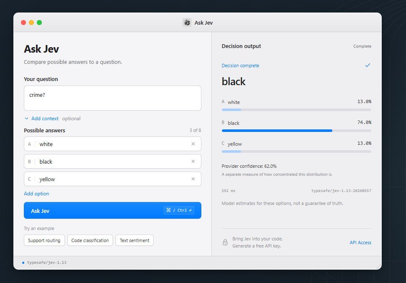
Task: Click the Add option link
Action: (x=36, y=194)
